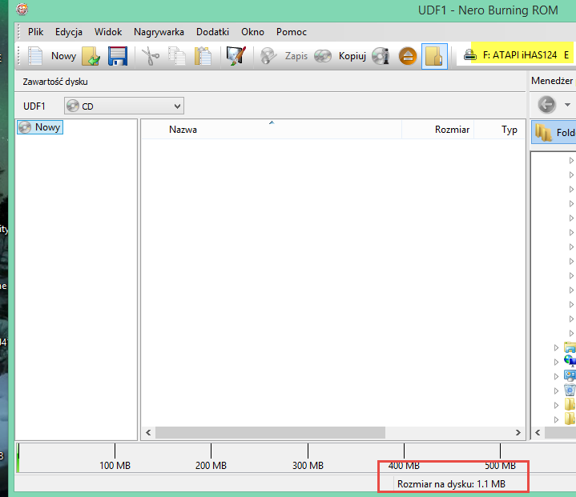Open the Okno menu
The width and height of the screenshot is (576, 497).
(x=252, y=32)
